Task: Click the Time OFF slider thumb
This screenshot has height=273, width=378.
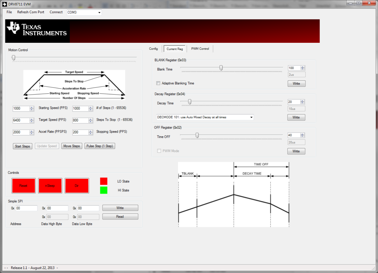Action: [x=197, y=135]
